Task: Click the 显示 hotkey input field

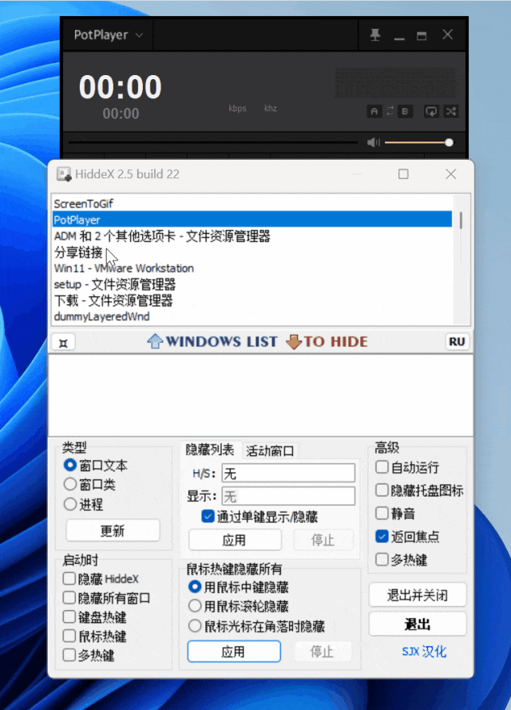Action: click(288, 497)
